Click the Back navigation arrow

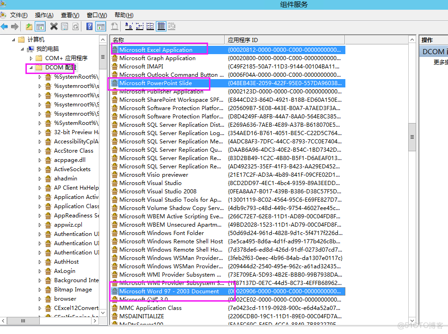coord(5,26)
